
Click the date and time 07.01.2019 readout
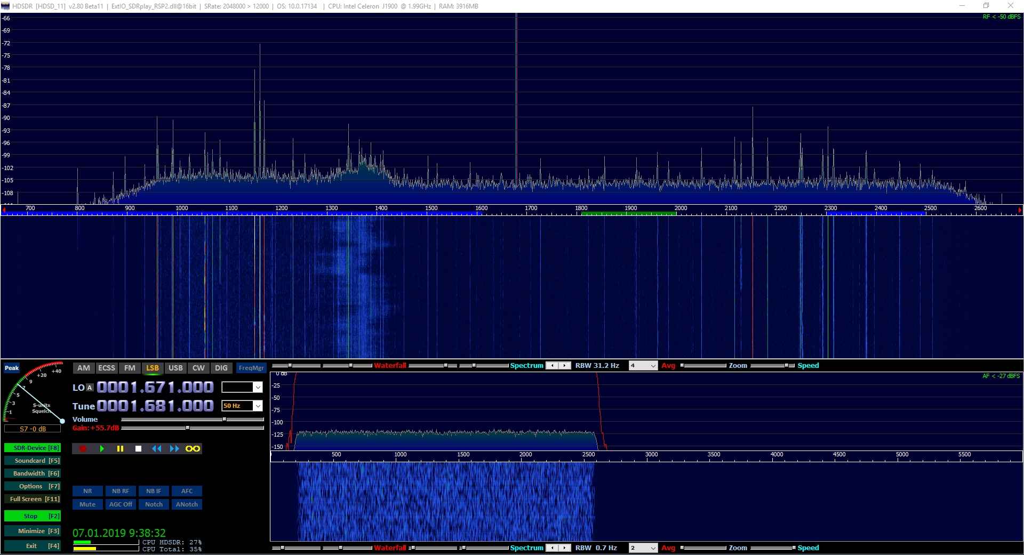[119, 533]
